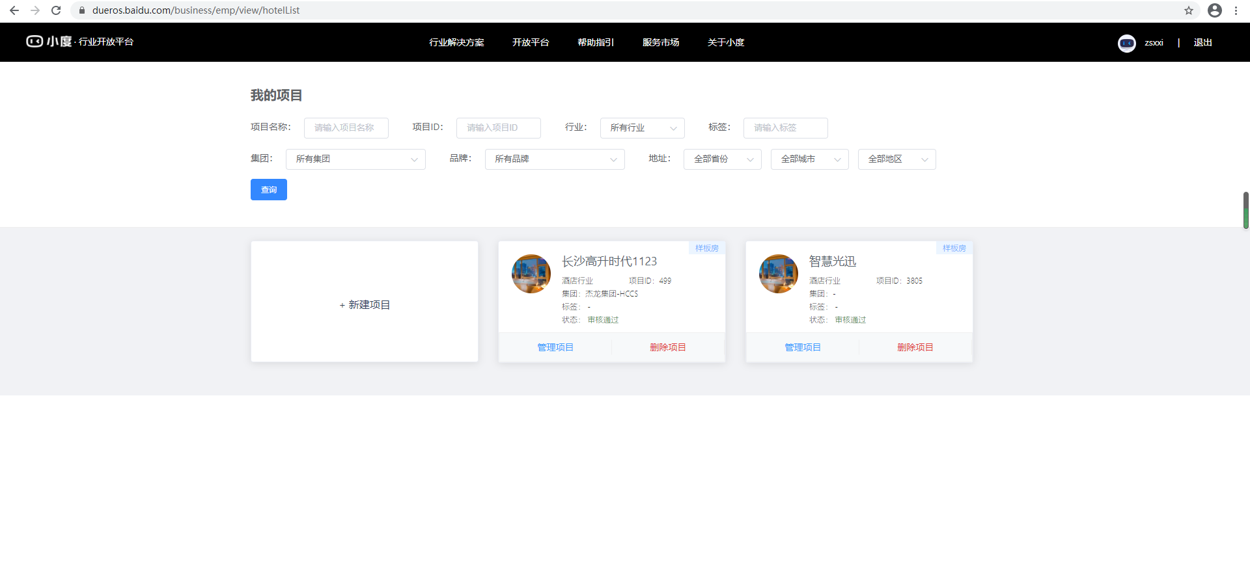Screen dimensions: 1250x571
Task: Reload the page with refresh icon
Action: click(56, 10)
